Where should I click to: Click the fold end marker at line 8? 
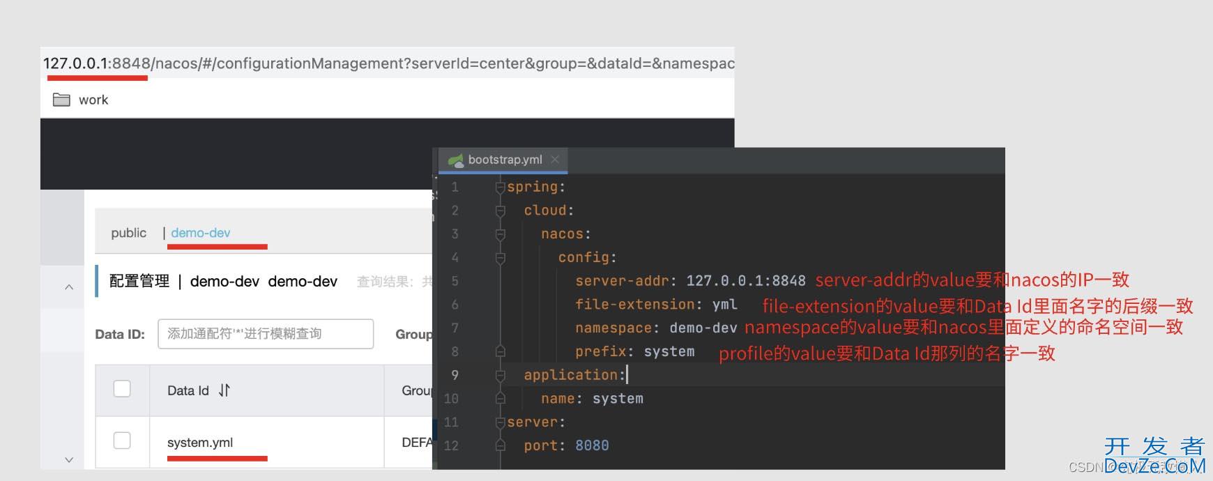tap(500, 351)
